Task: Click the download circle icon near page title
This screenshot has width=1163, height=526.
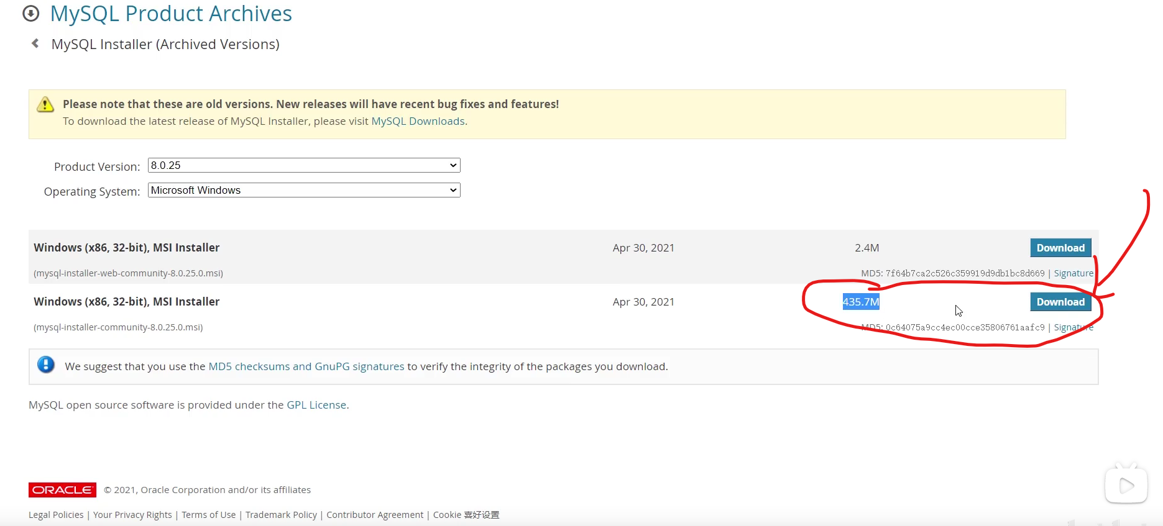Action: pyautogui.click(x=30, y=14)
